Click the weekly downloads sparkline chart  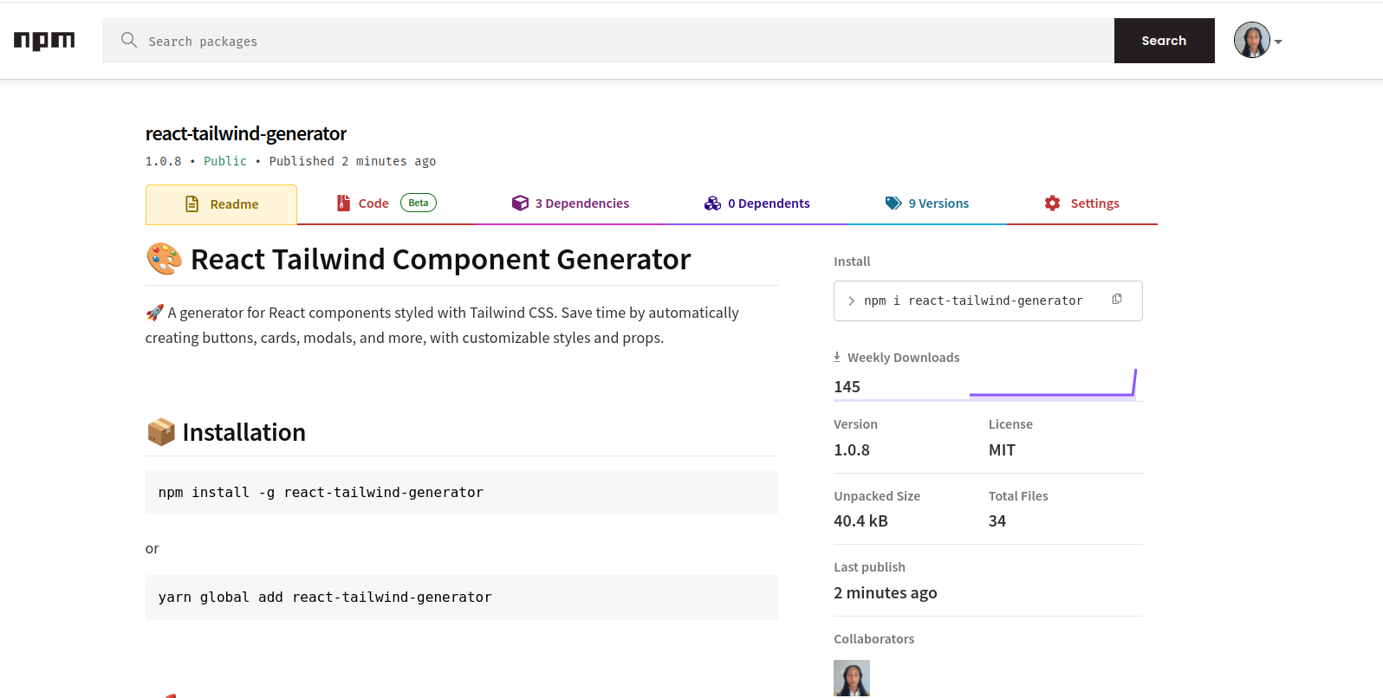(1053, 383)
